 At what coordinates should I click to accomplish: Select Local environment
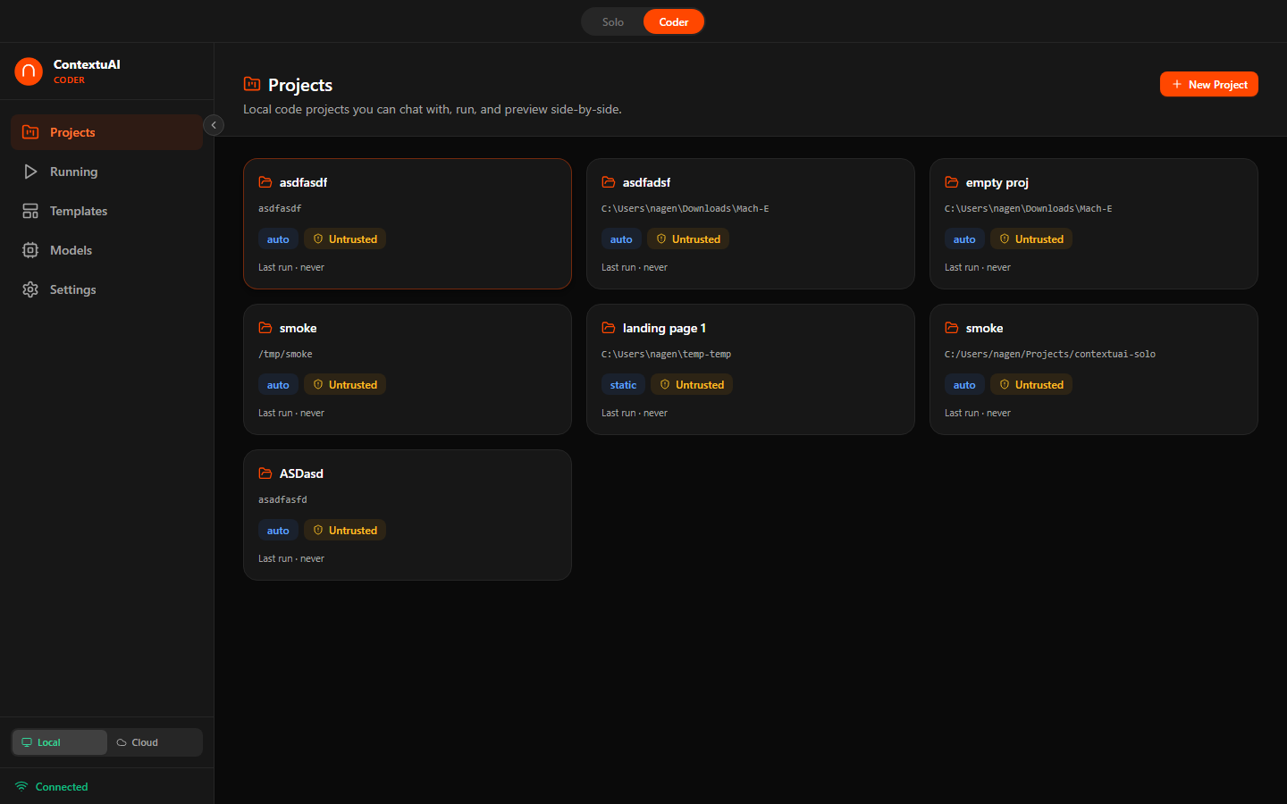pos(60,742)
